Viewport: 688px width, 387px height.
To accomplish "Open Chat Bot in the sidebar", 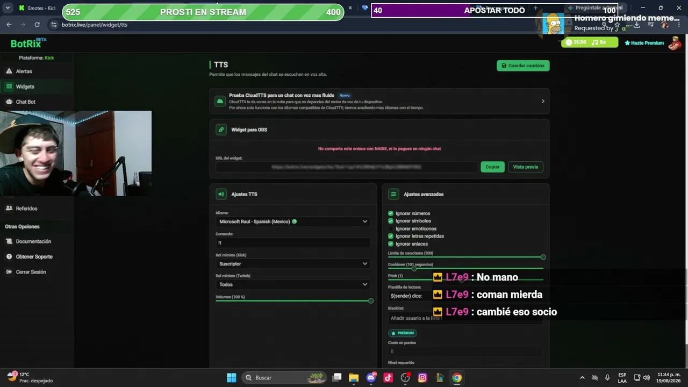I will tap(37, 102).
